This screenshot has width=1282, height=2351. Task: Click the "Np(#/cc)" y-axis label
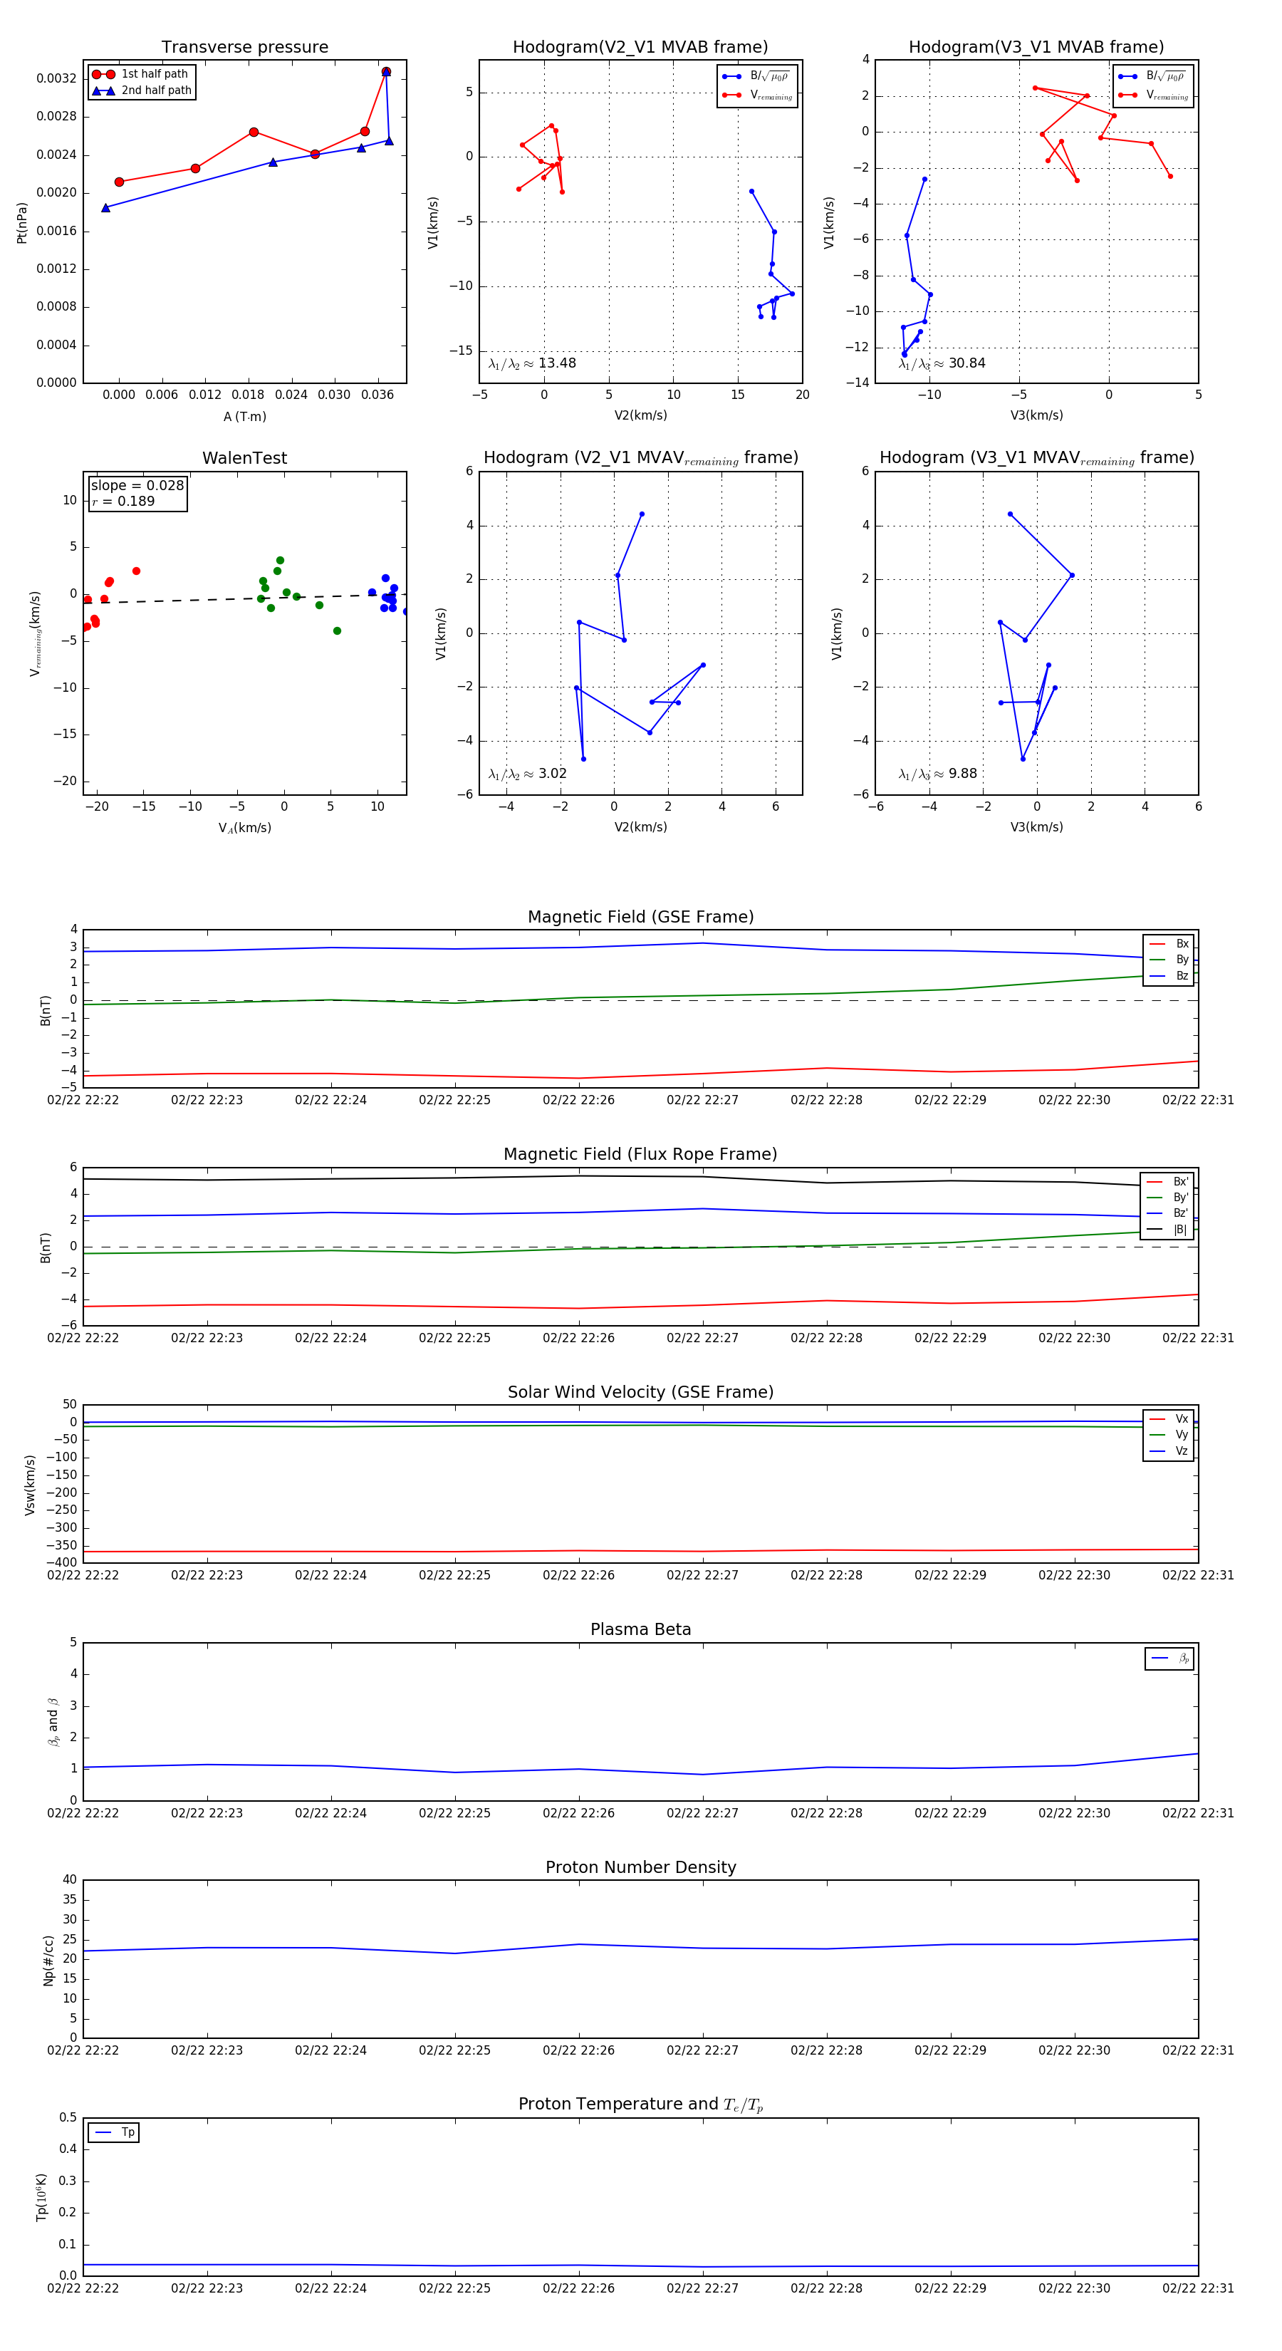click(x=48, y=1961)
